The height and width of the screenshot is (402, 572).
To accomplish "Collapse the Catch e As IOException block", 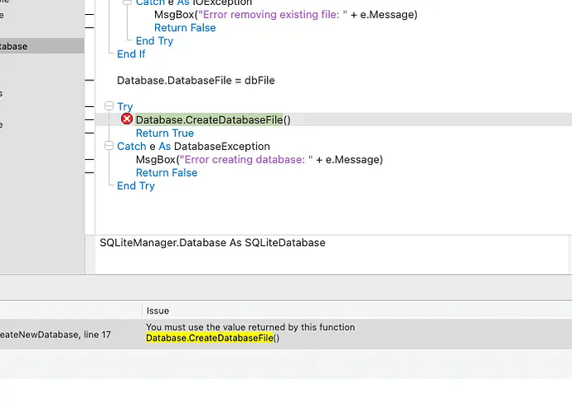I will pos(127,2).
